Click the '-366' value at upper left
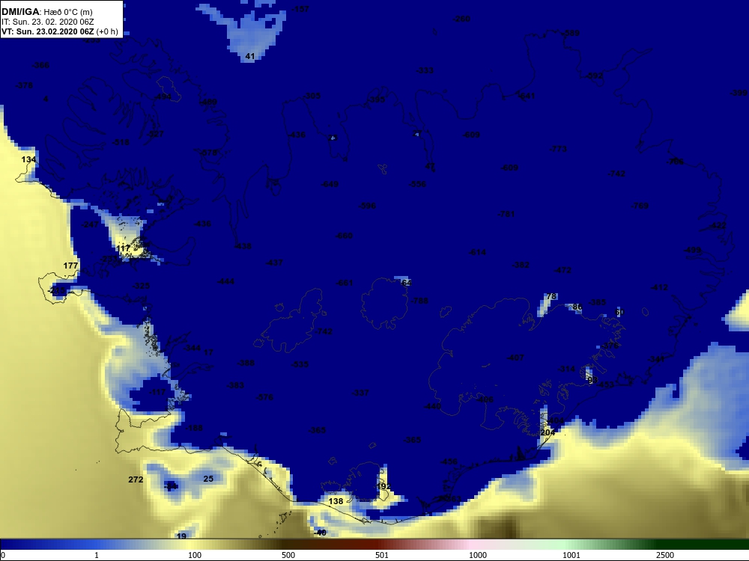The height and width of the screenshot is (561, 749). point(40,65)
